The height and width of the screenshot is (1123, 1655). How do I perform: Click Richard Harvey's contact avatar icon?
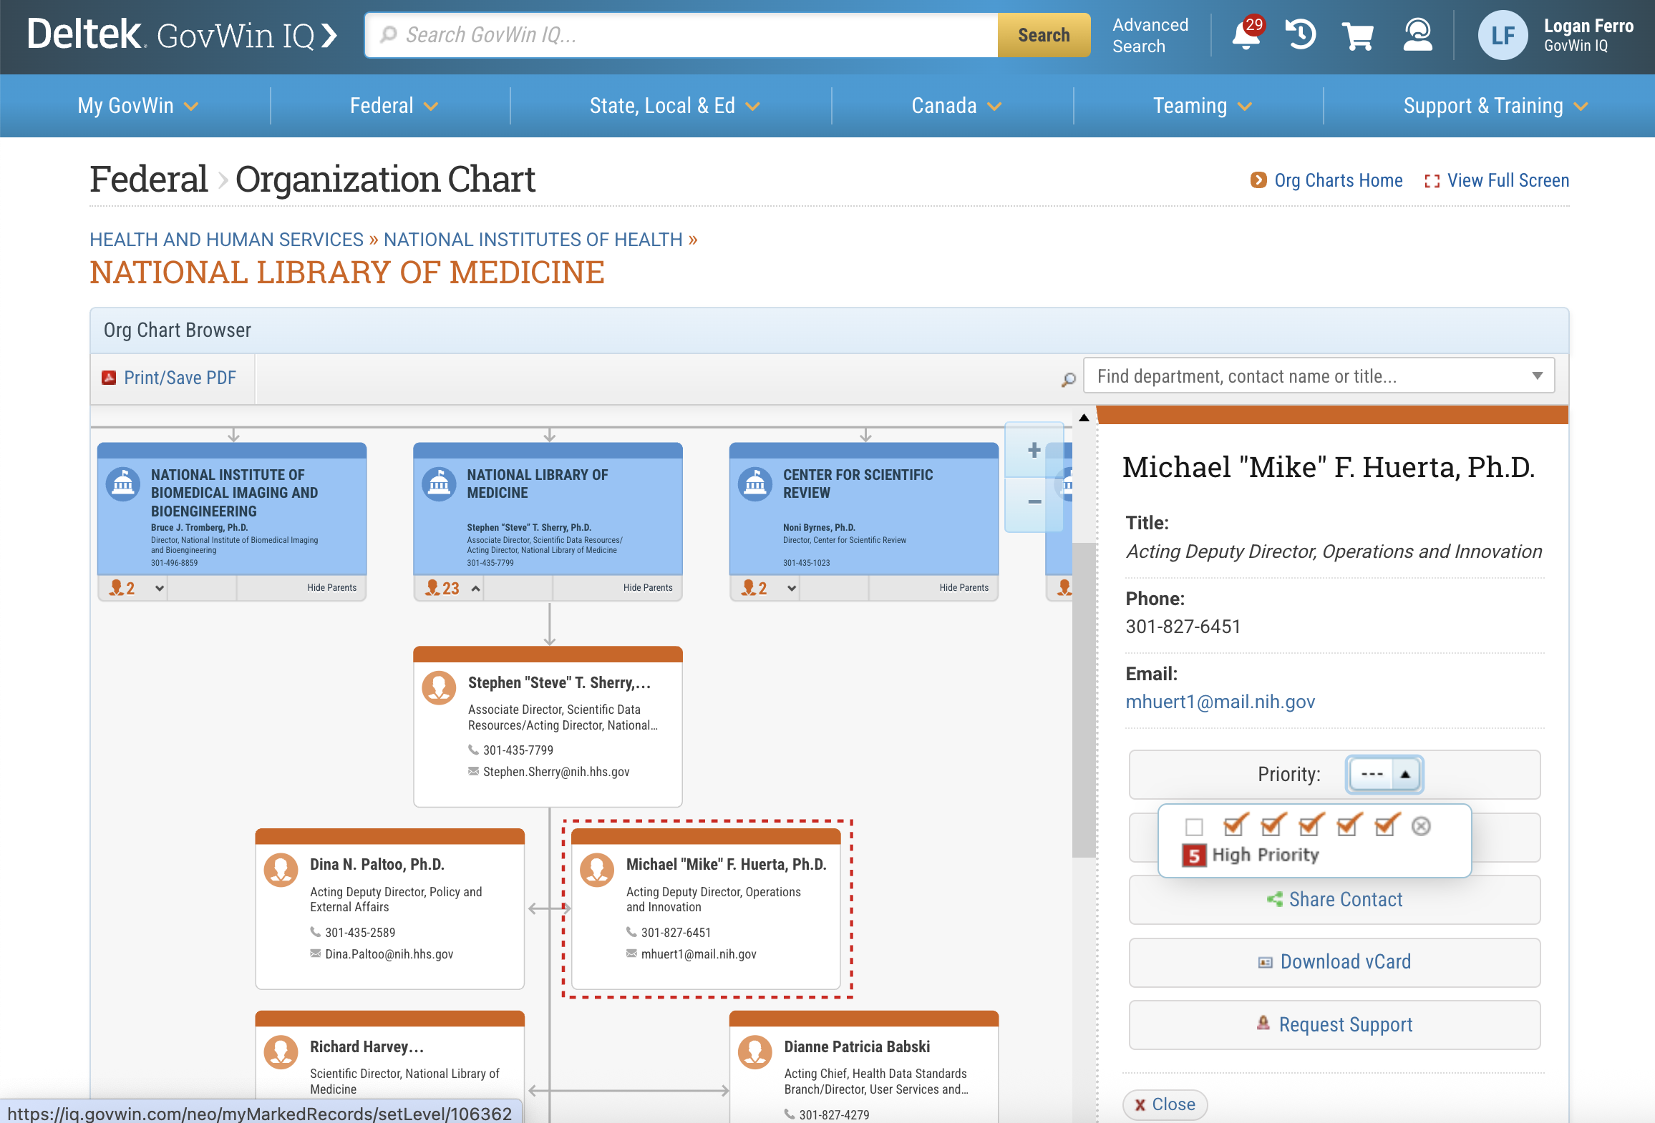click(281, 1052)
